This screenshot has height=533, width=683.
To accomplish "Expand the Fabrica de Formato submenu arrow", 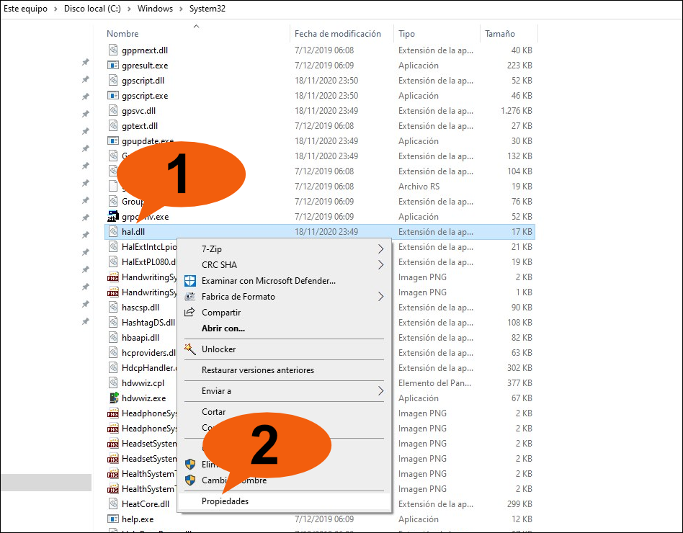I will tap(380, 297).
